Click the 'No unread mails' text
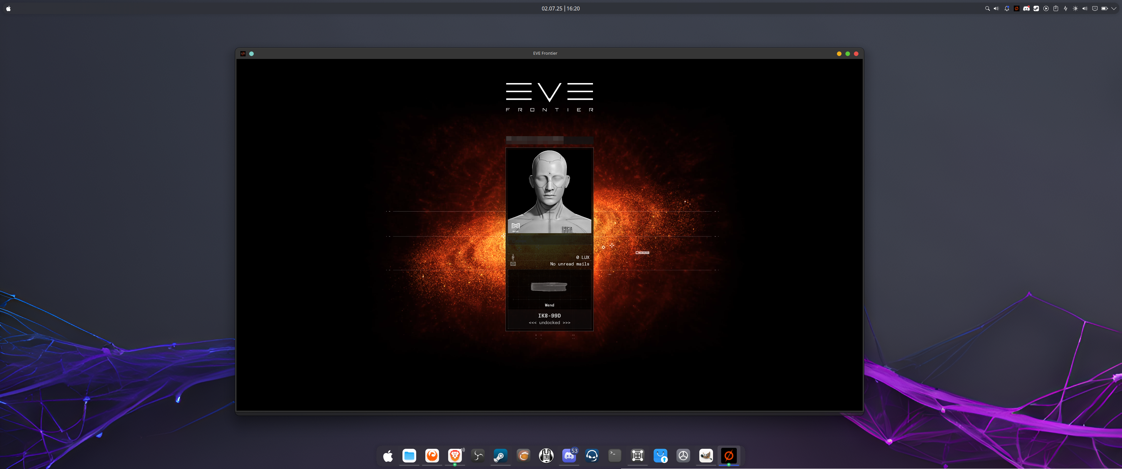Screen dimensions: 1122x469 pos(569,264)
